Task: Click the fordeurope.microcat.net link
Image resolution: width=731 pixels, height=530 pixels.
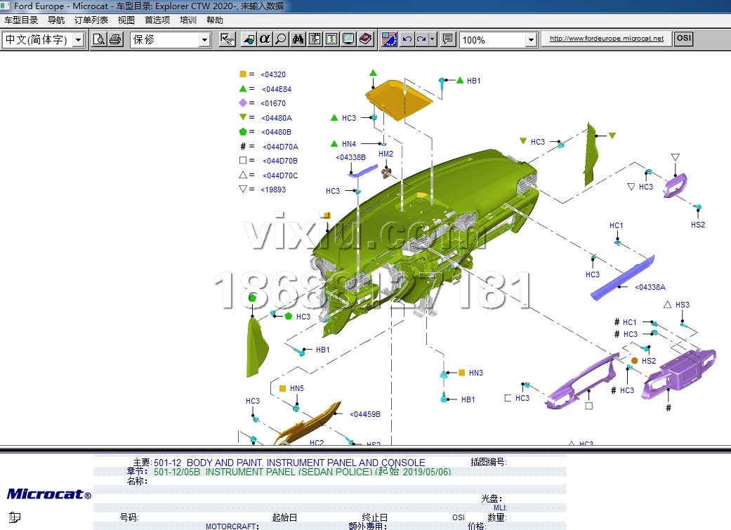Action: pyautogui.click(x=606, y=39)
